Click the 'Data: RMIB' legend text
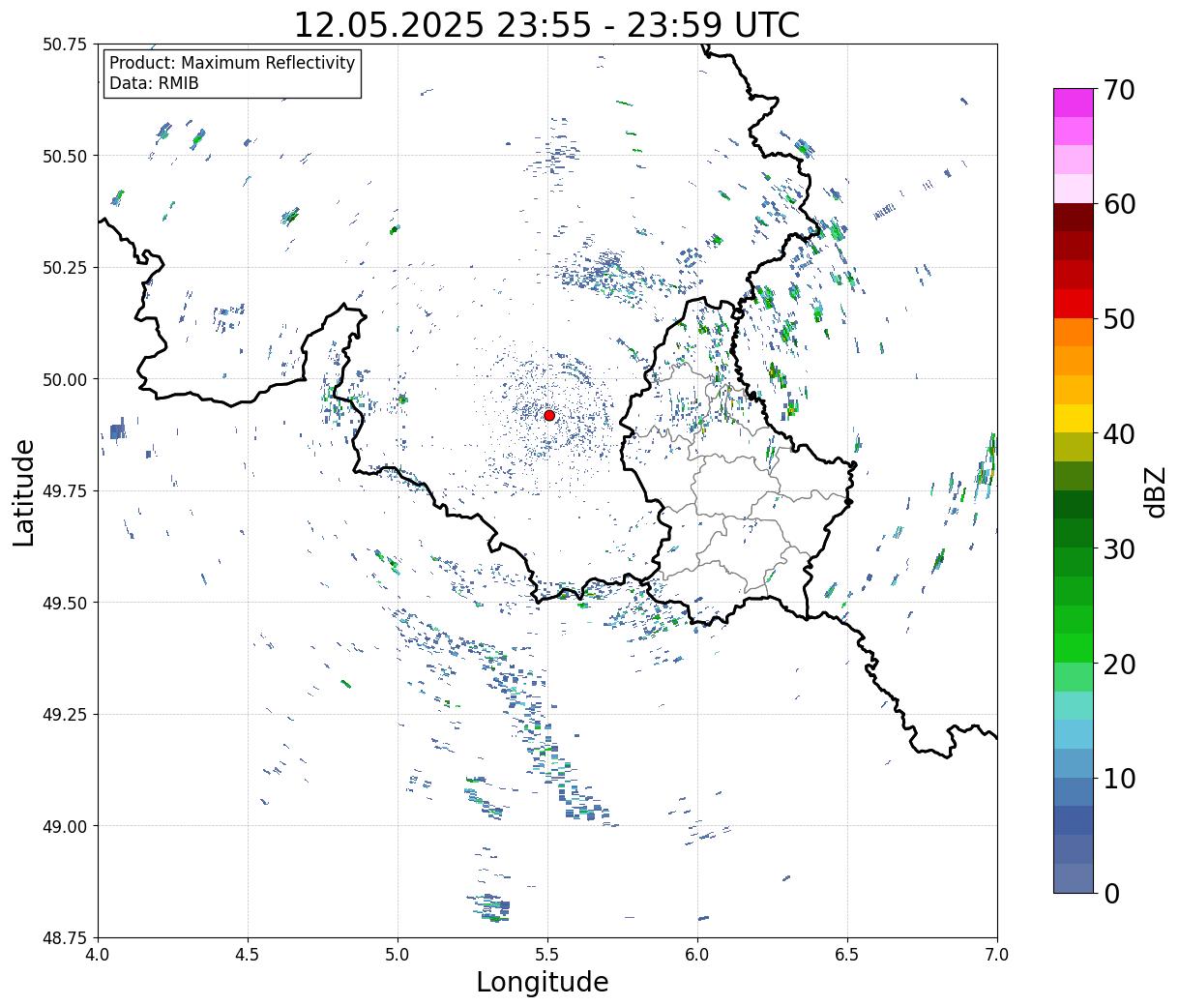The width and height of the screenshot is (1179, 1006). [x=154, y=83]
